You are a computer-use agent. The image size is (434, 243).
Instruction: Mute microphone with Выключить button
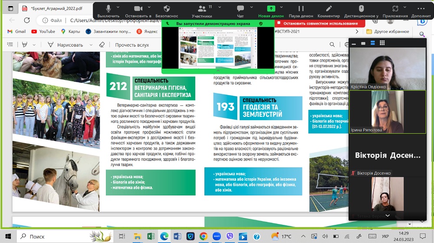coord(108,11)
